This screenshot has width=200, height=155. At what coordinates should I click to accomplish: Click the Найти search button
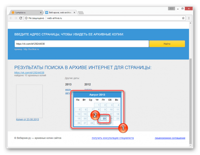pos(167,44)
